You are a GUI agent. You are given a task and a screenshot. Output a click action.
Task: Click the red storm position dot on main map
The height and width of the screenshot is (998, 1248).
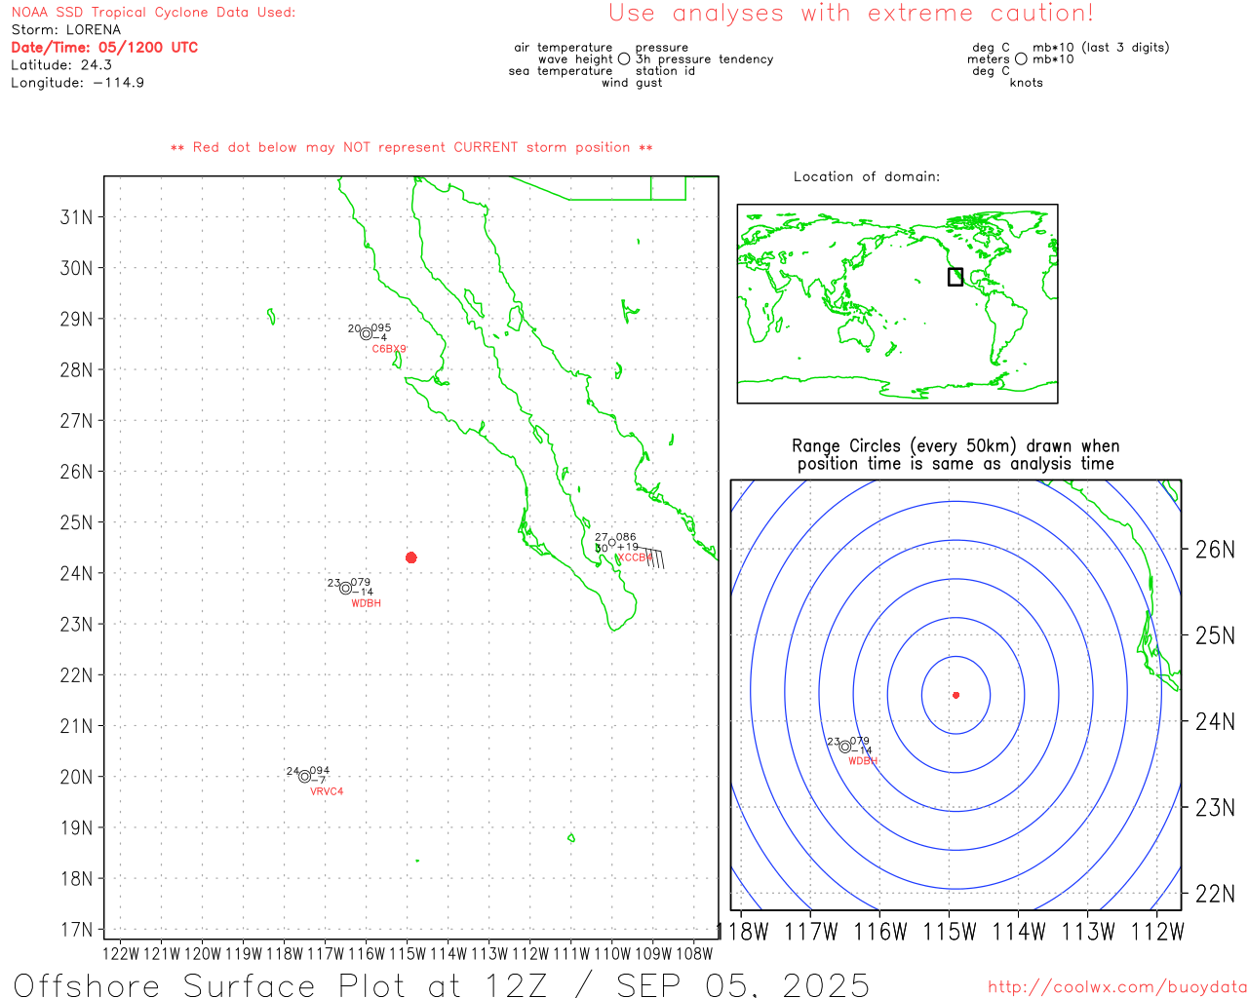411,557
